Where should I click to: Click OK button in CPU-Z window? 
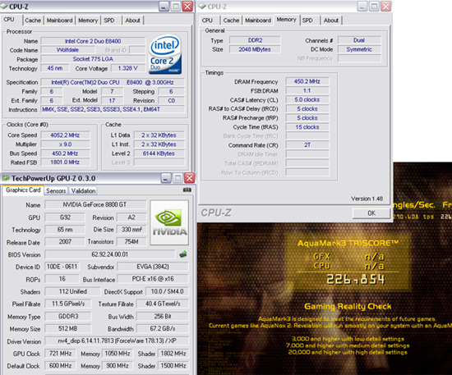371,213
